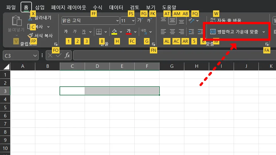Click Wrap Text (자동 줄 바꿈)
This screenshot has height=155, width=276.
tap(225, 20)
